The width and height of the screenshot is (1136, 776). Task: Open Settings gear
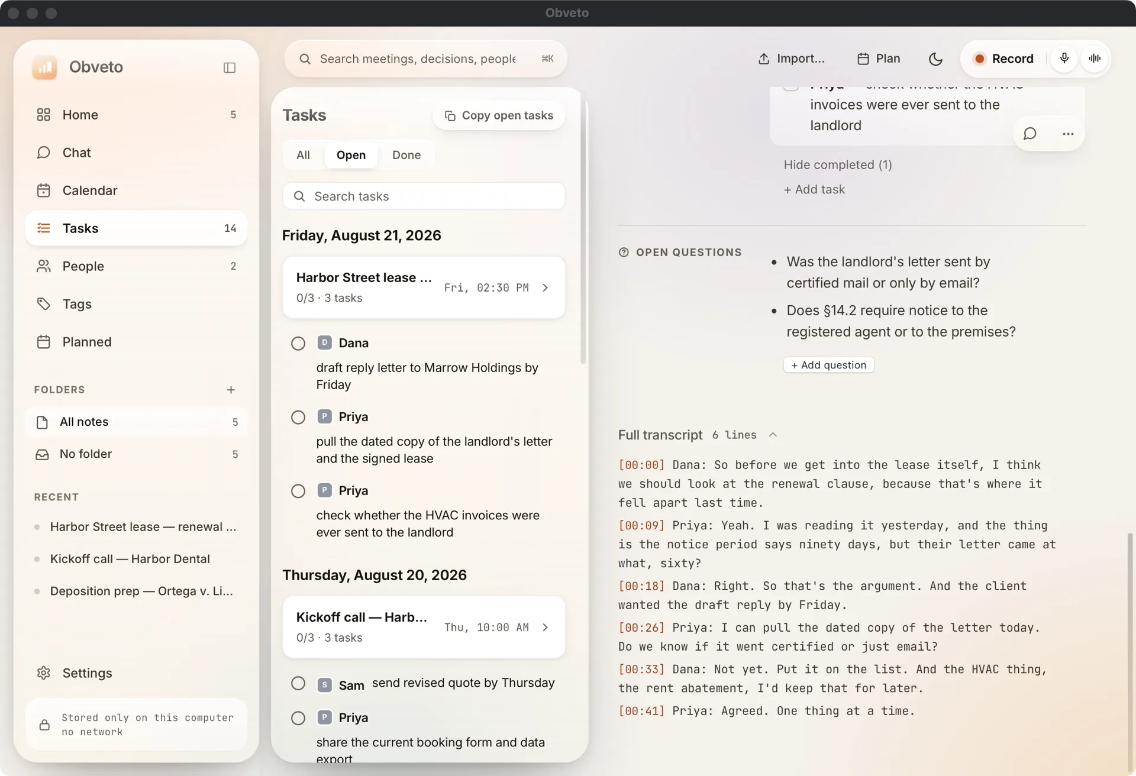(43, 673)
